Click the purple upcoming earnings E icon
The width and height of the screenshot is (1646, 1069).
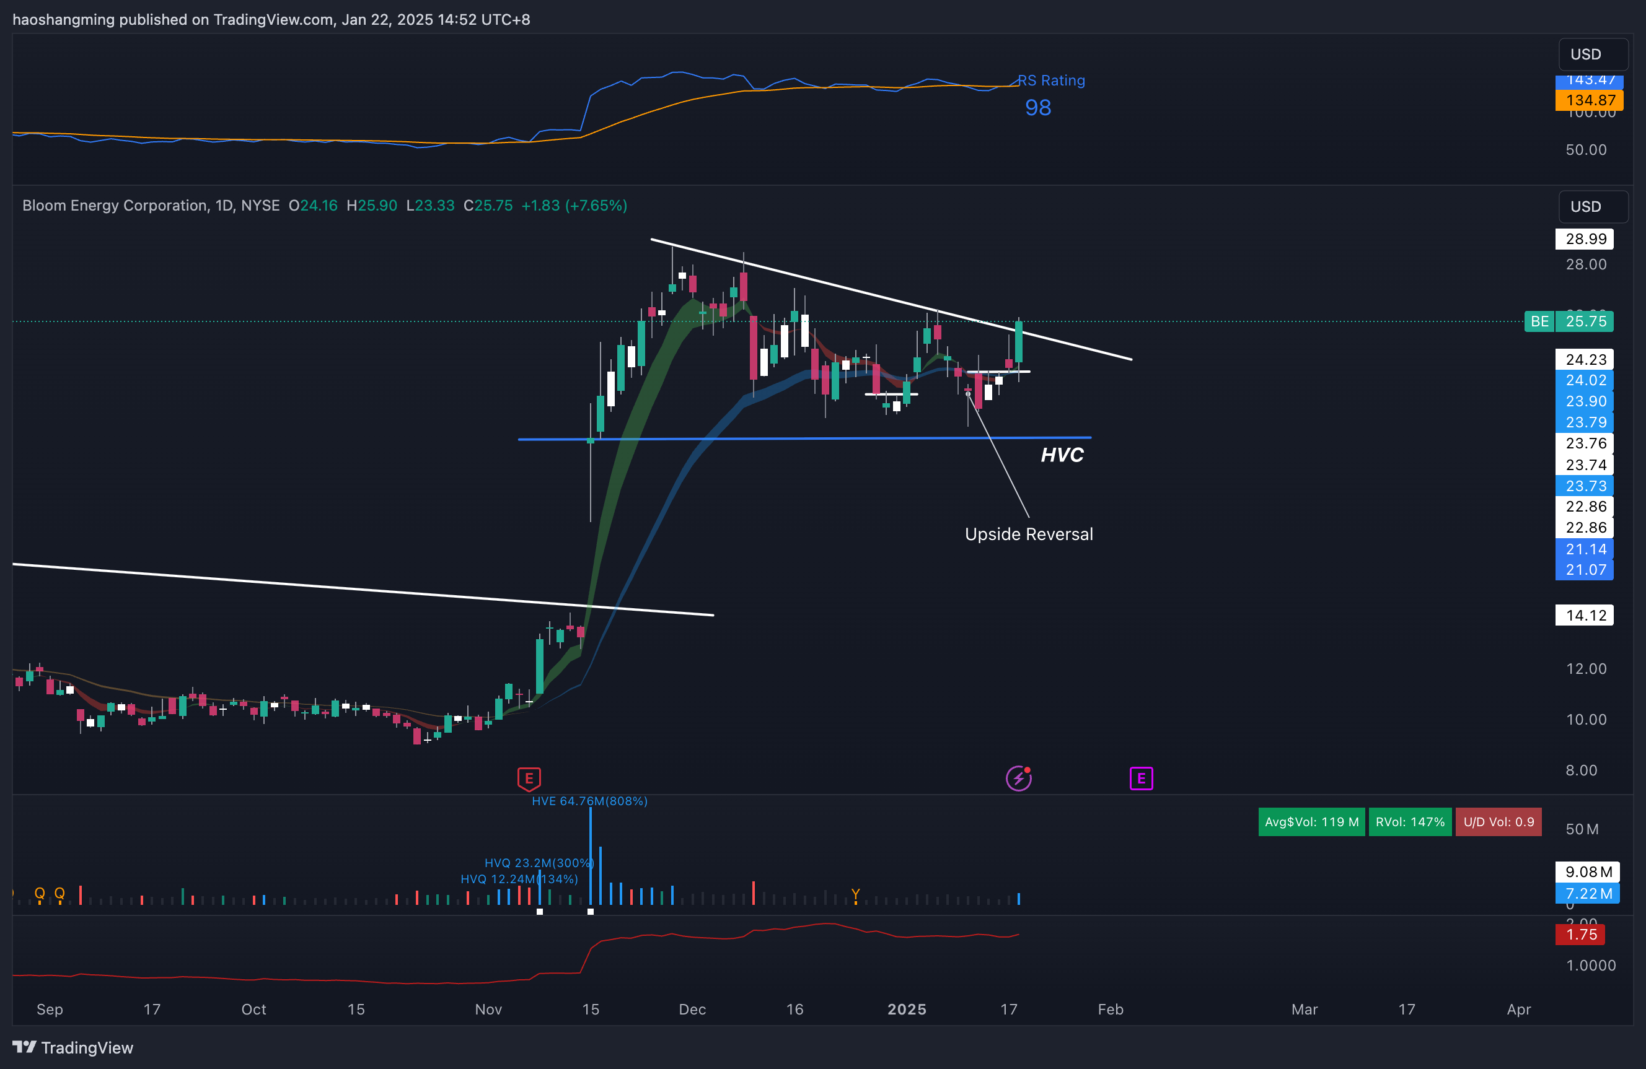(x=1140, y=778)
